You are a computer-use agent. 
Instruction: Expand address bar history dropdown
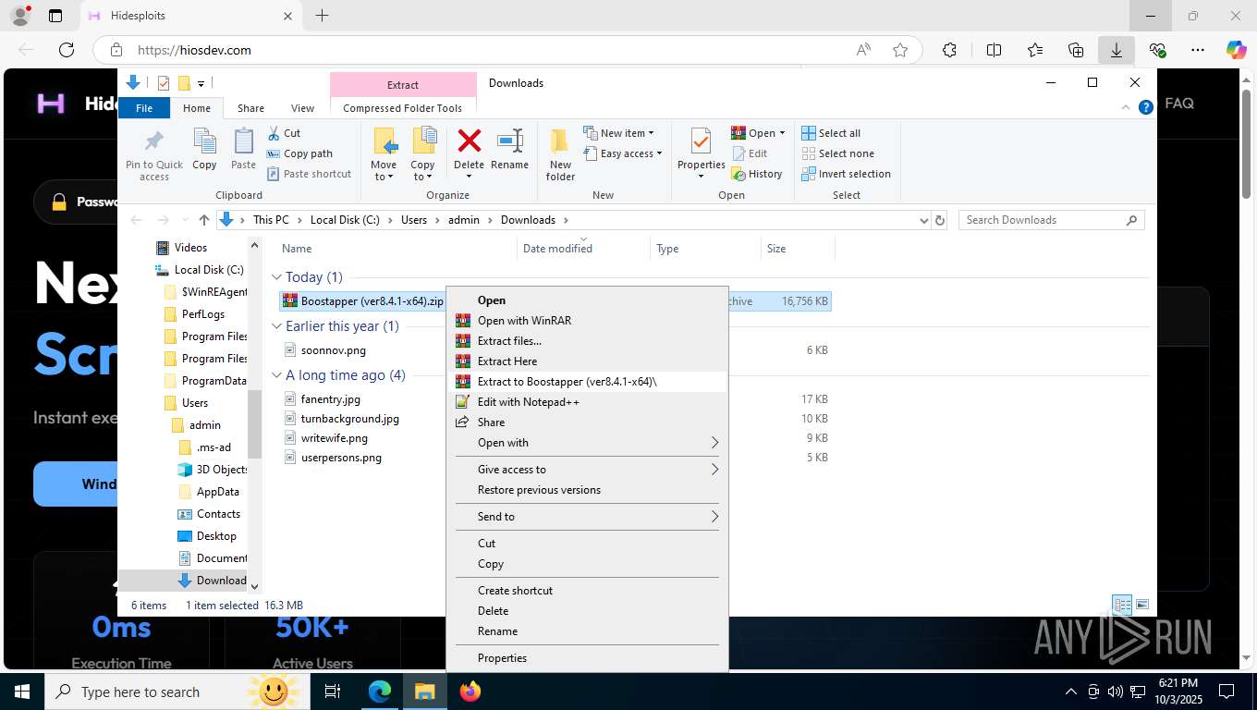[923, 220]
